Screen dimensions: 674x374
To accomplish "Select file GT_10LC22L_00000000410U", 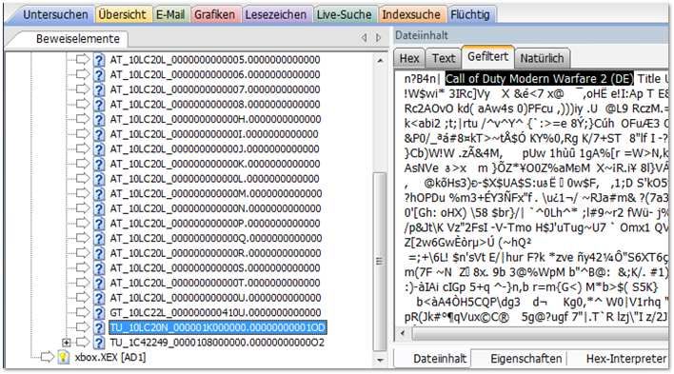I will click(215, 312).
